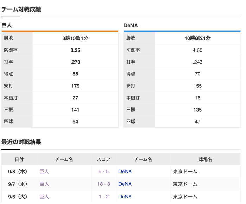This screenshot has height=204, width=246.
Task: Click the 巨人 team table title
Action: coord(7,25)
